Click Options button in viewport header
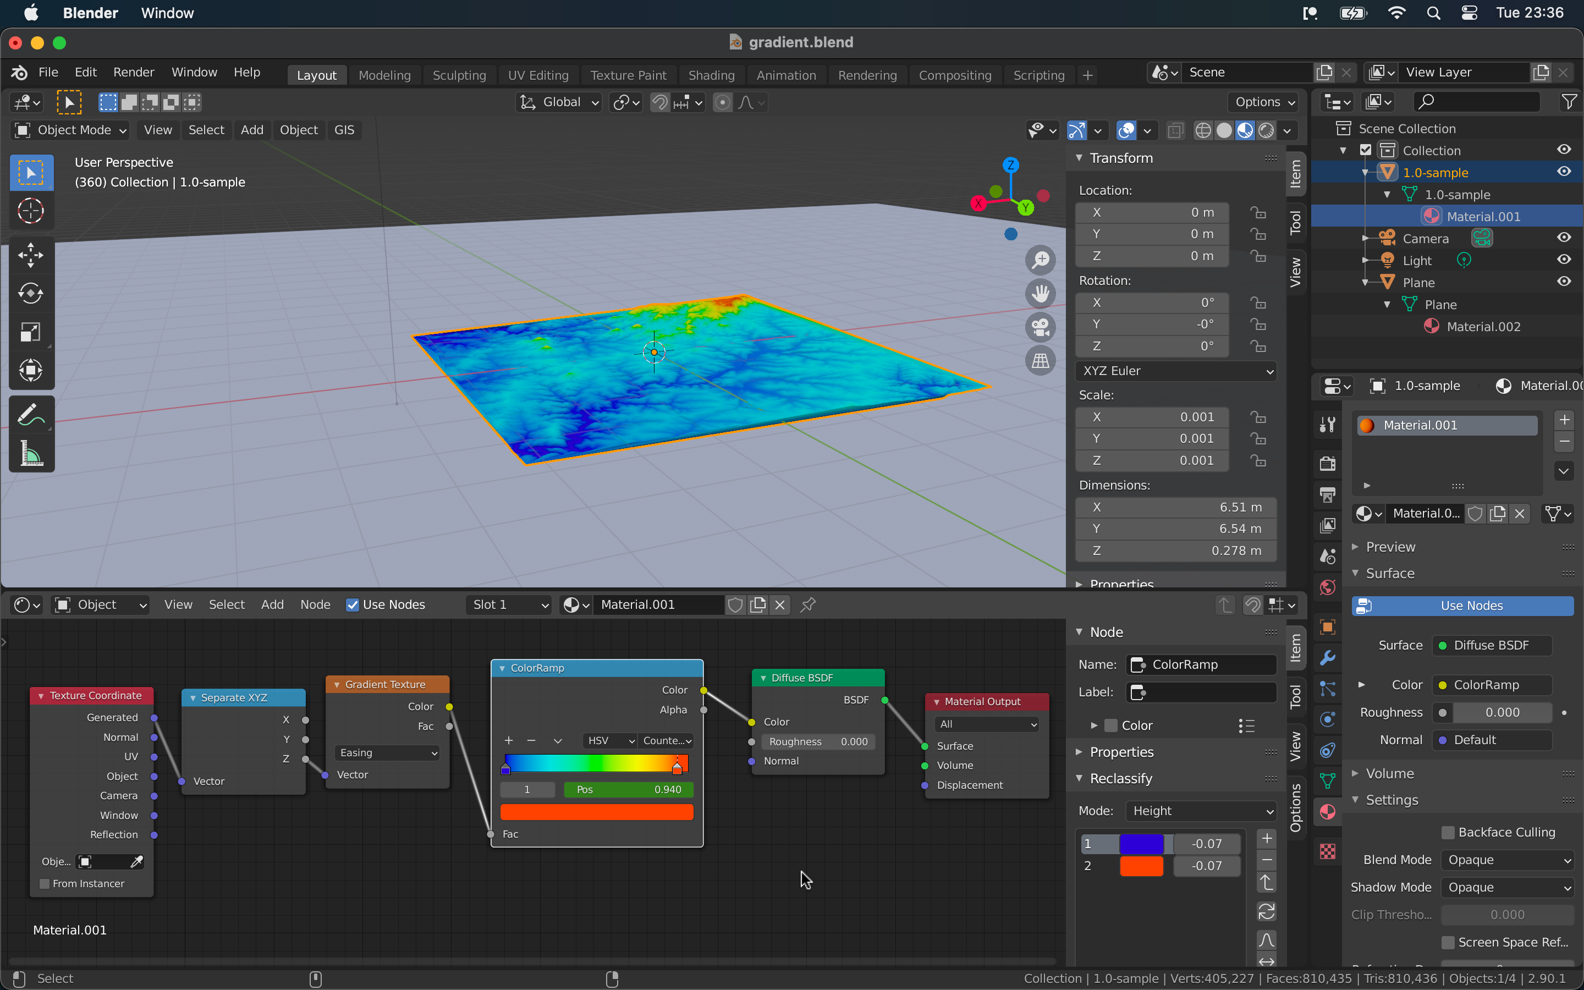Screen dimensions: 1584x990 [x=1263, y=102]
